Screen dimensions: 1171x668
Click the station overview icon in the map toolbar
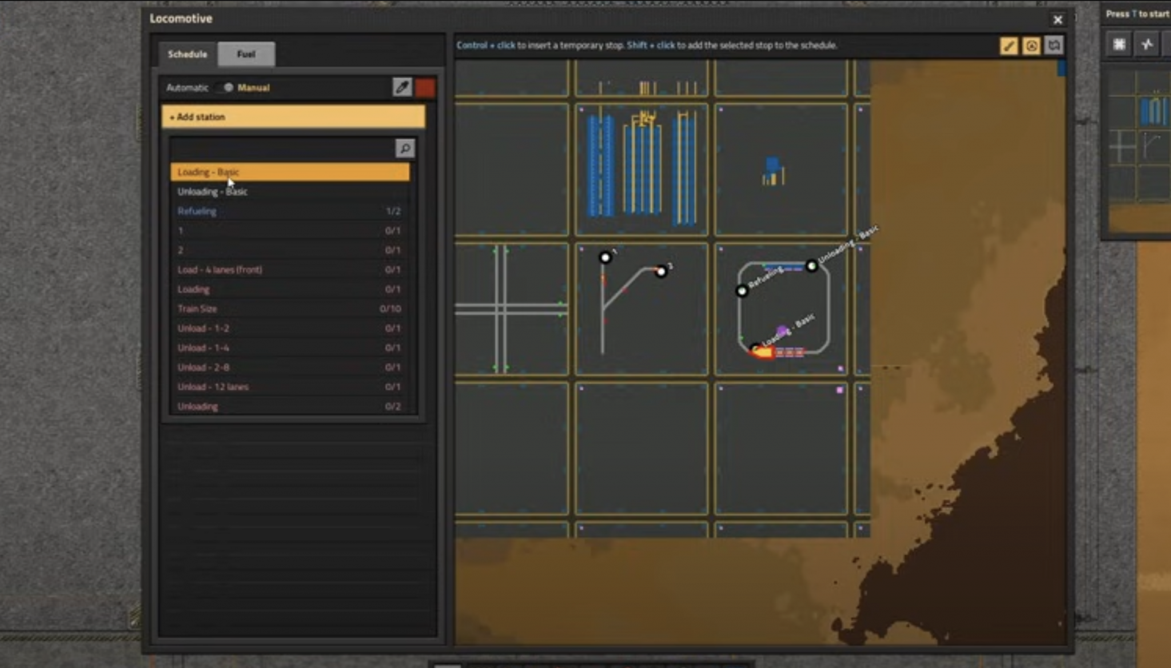[1031, 45]
